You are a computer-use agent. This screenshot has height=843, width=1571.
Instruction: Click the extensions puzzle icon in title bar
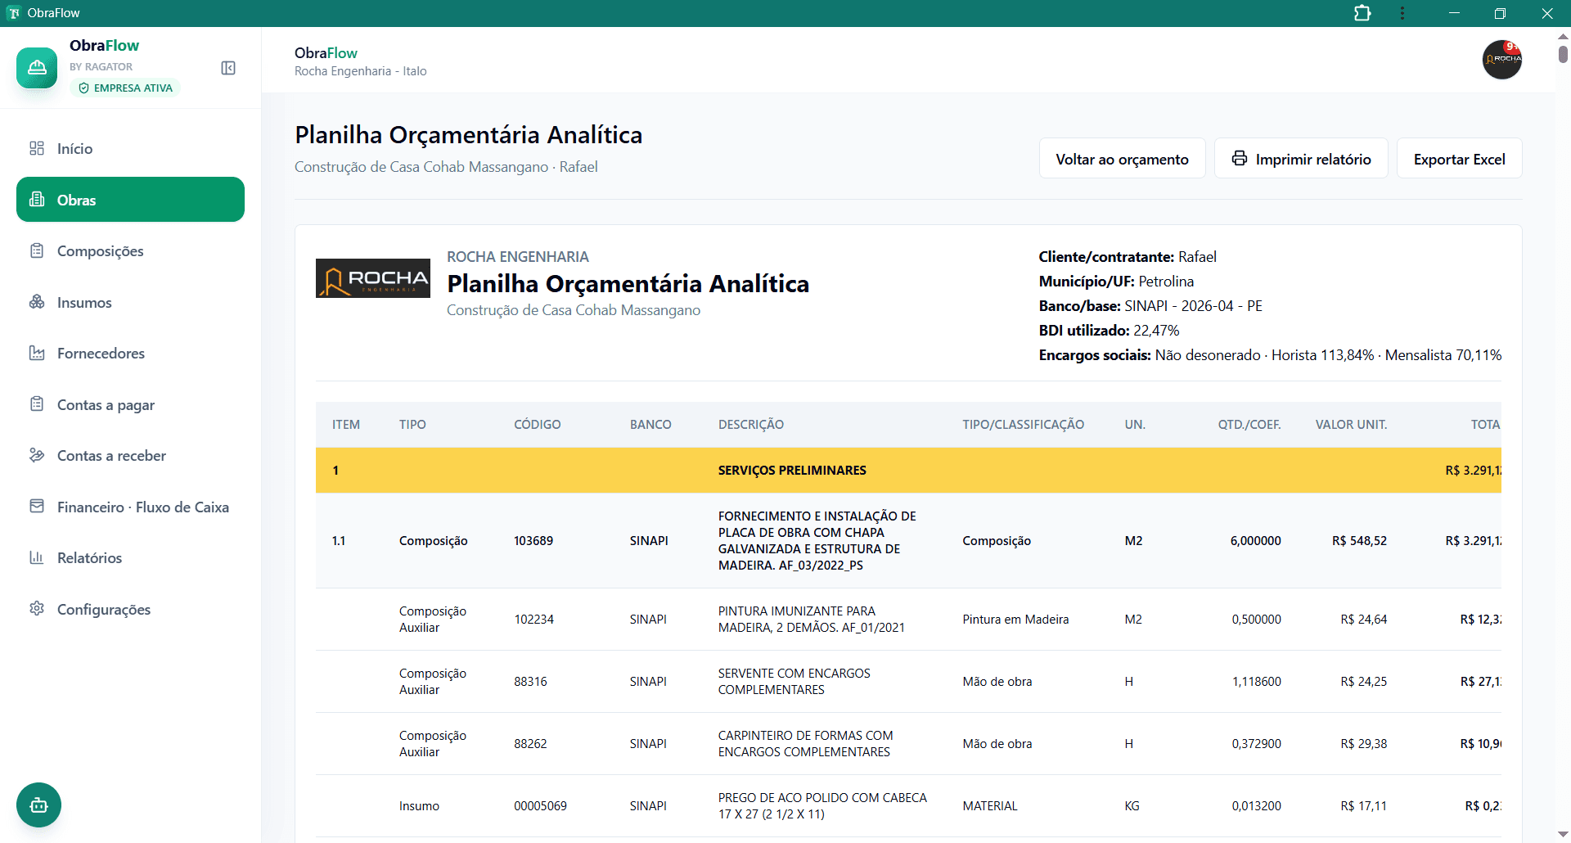point(1362,13)
